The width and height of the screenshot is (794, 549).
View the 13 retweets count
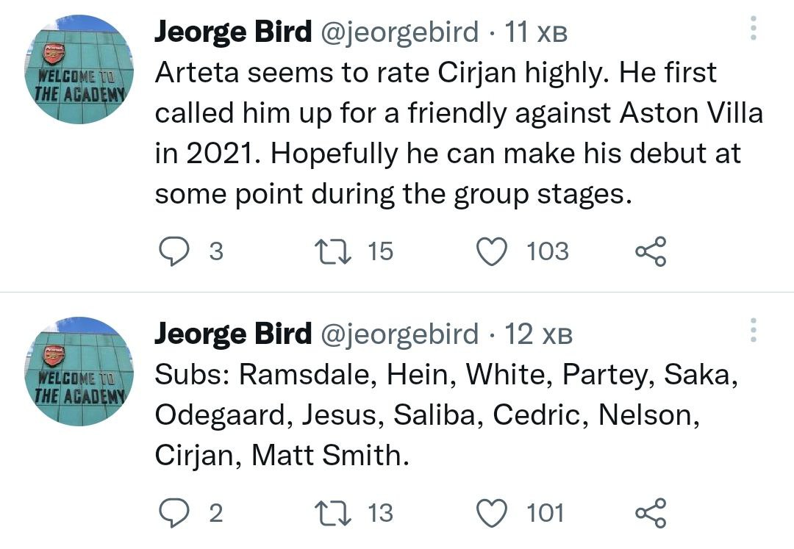point(379,512)
